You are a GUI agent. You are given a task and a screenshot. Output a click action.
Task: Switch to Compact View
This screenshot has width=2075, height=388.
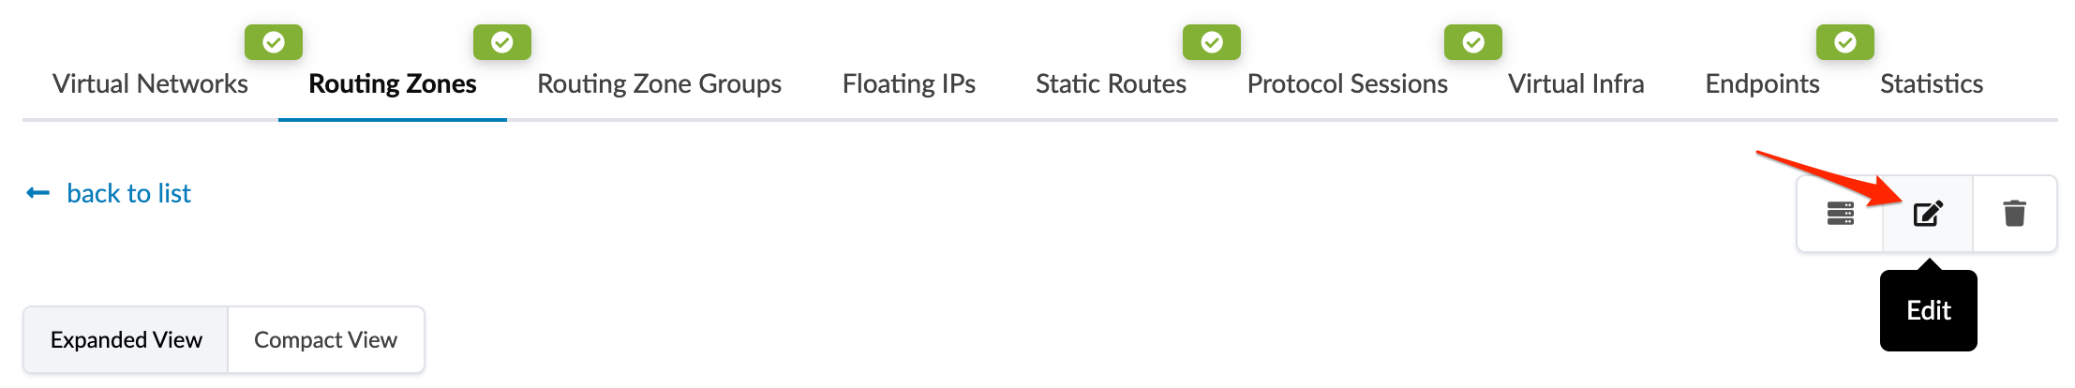(x=325, y=339)
